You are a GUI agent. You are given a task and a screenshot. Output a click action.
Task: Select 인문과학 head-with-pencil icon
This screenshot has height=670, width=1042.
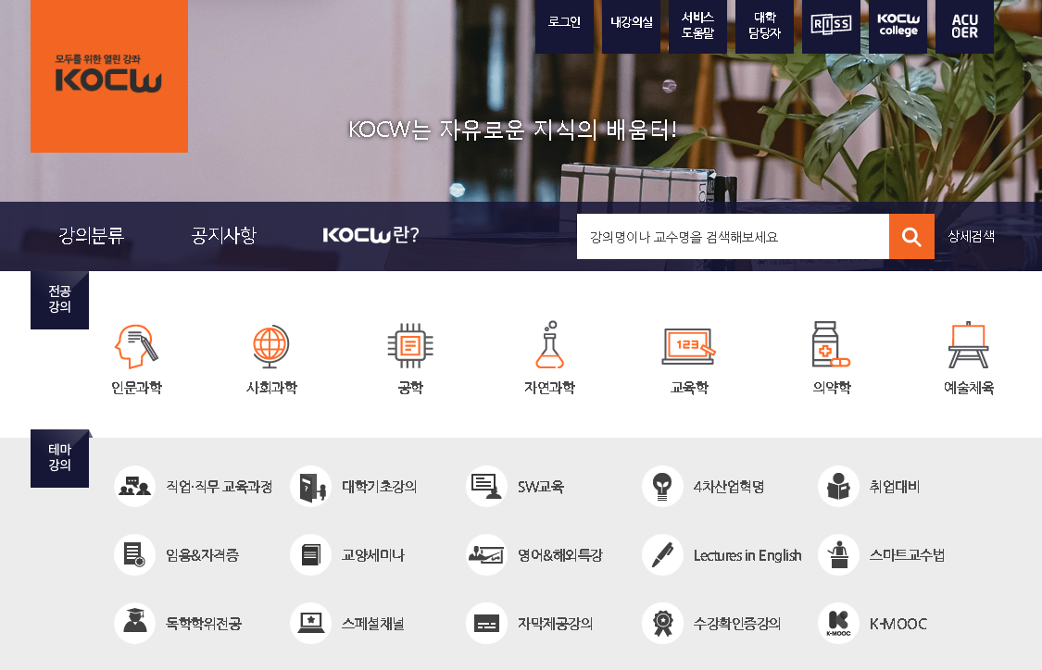[137, 346]
